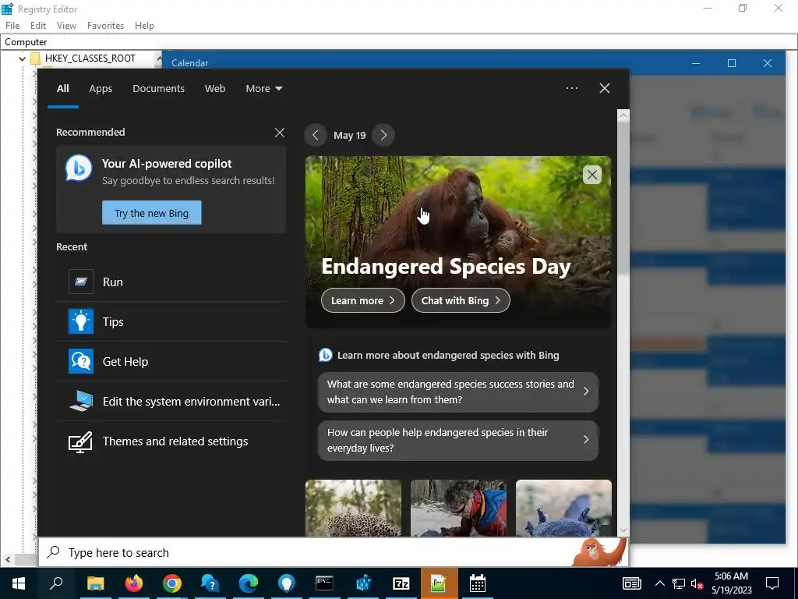Close the search panel
This screenshot has width=798, height=599.
pos(605,88)
